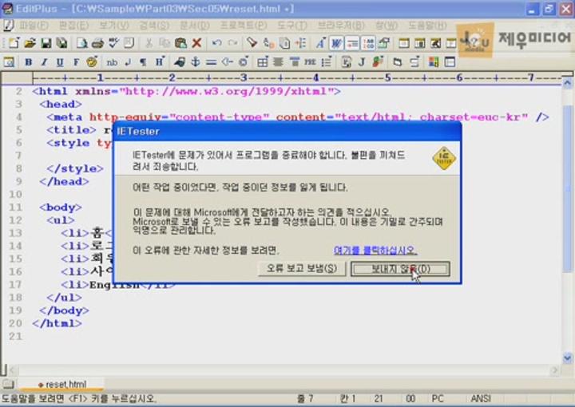Click the vertical scrollbar down arrow
Screen dimensions: 575x407
pyautogui.click(x=567, y=358)
